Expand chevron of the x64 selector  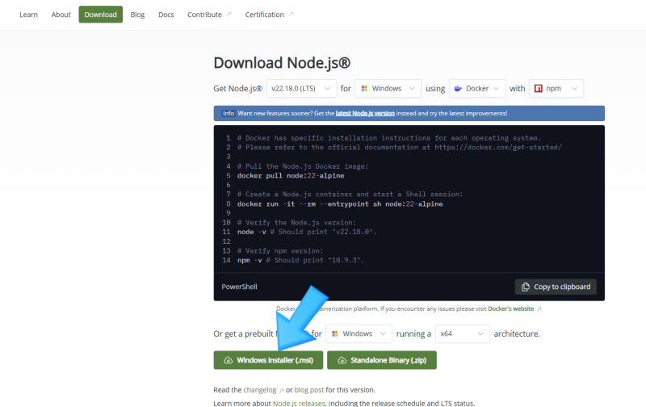click(x=480, y=334)
